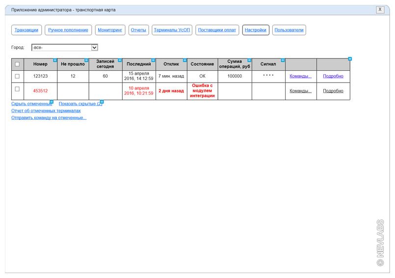This screenshot has height=278, width=395.
Task: Open Команды menu for terminal 123123
Action: point(300,76)
